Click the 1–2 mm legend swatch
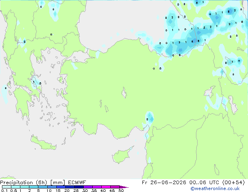The height and width of the screenshot is (192, 248). (25, 187)
